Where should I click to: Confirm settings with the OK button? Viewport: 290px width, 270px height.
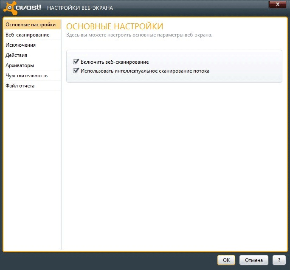(226, 260)
